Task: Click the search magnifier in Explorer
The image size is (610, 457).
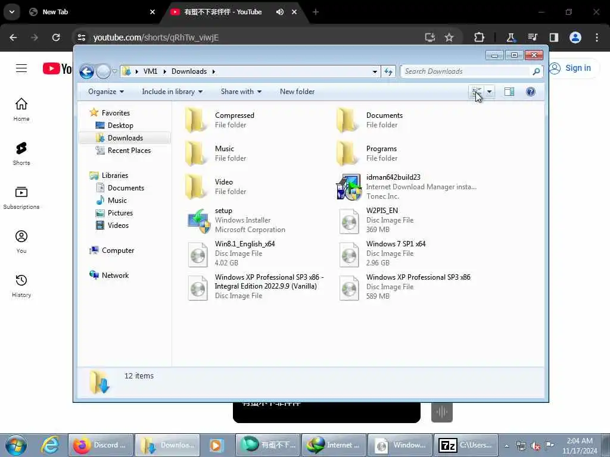Action: [x=536, y=71]
